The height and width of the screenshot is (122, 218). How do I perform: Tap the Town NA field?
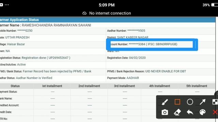(5, 51)
